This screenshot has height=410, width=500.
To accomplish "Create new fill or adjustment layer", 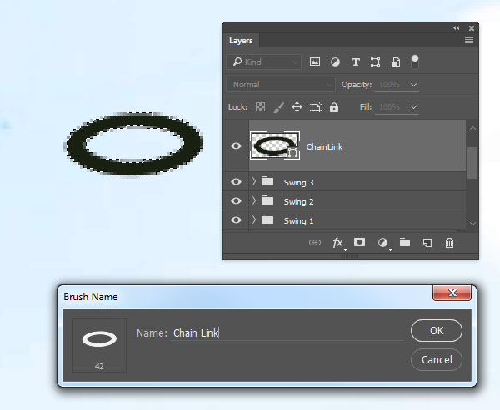I will point(383,243).
